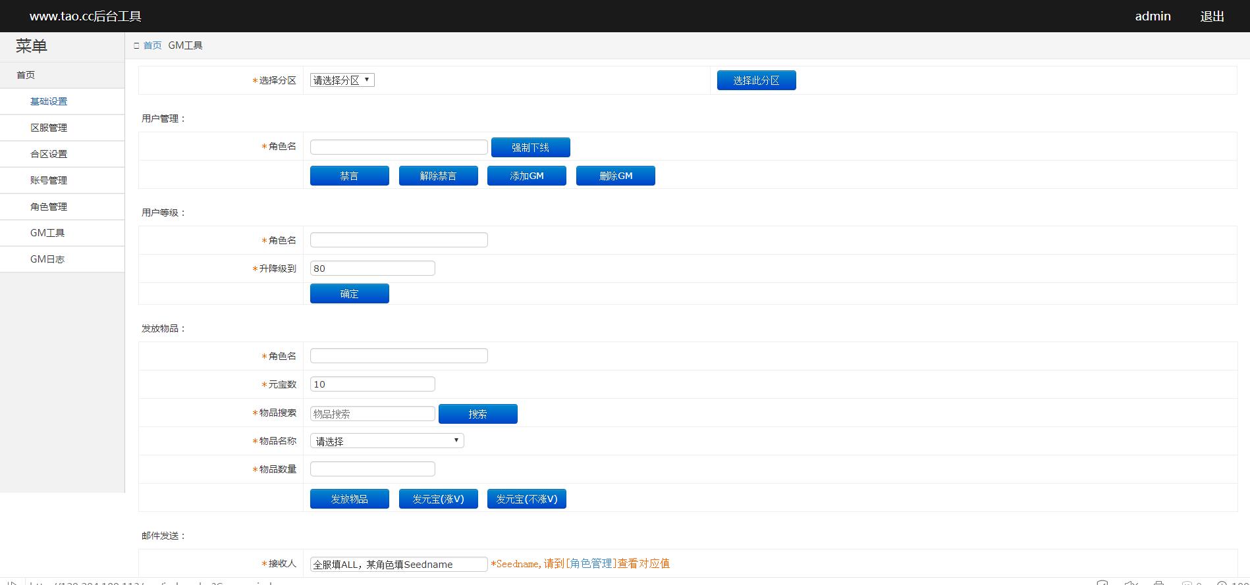Click 退出 to log out

[1212, 16]
